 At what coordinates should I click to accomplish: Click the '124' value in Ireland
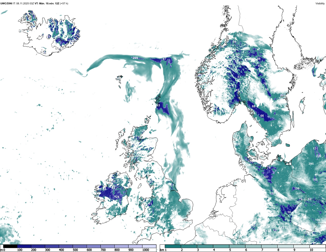(117, 197)
